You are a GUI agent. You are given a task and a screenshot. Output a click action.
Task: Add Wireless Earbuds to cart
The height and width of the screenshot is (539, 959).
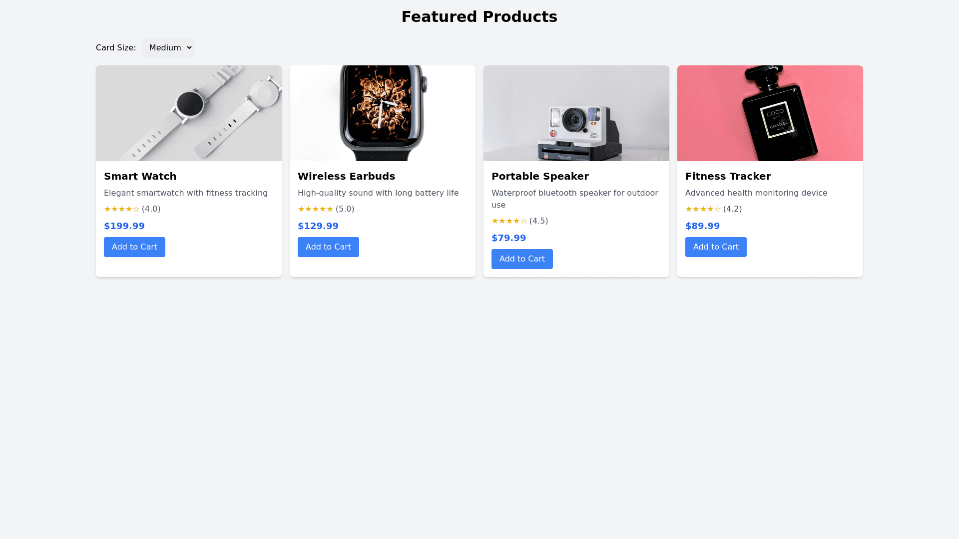pos(328,247)
